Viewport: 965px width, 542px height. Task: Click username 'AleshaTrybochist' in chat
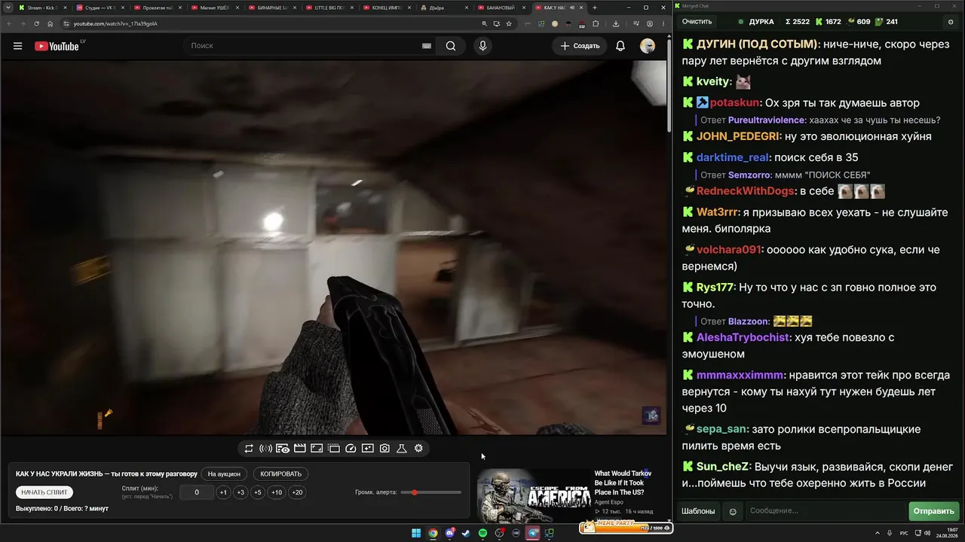743,338
